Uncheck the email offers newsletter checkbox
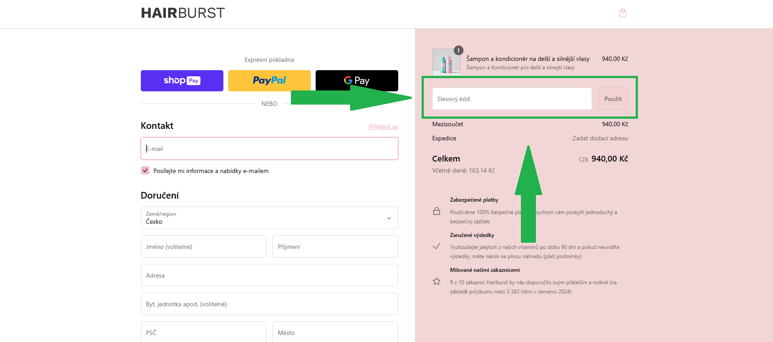This screenshot has width=773, height=342. 145,170
